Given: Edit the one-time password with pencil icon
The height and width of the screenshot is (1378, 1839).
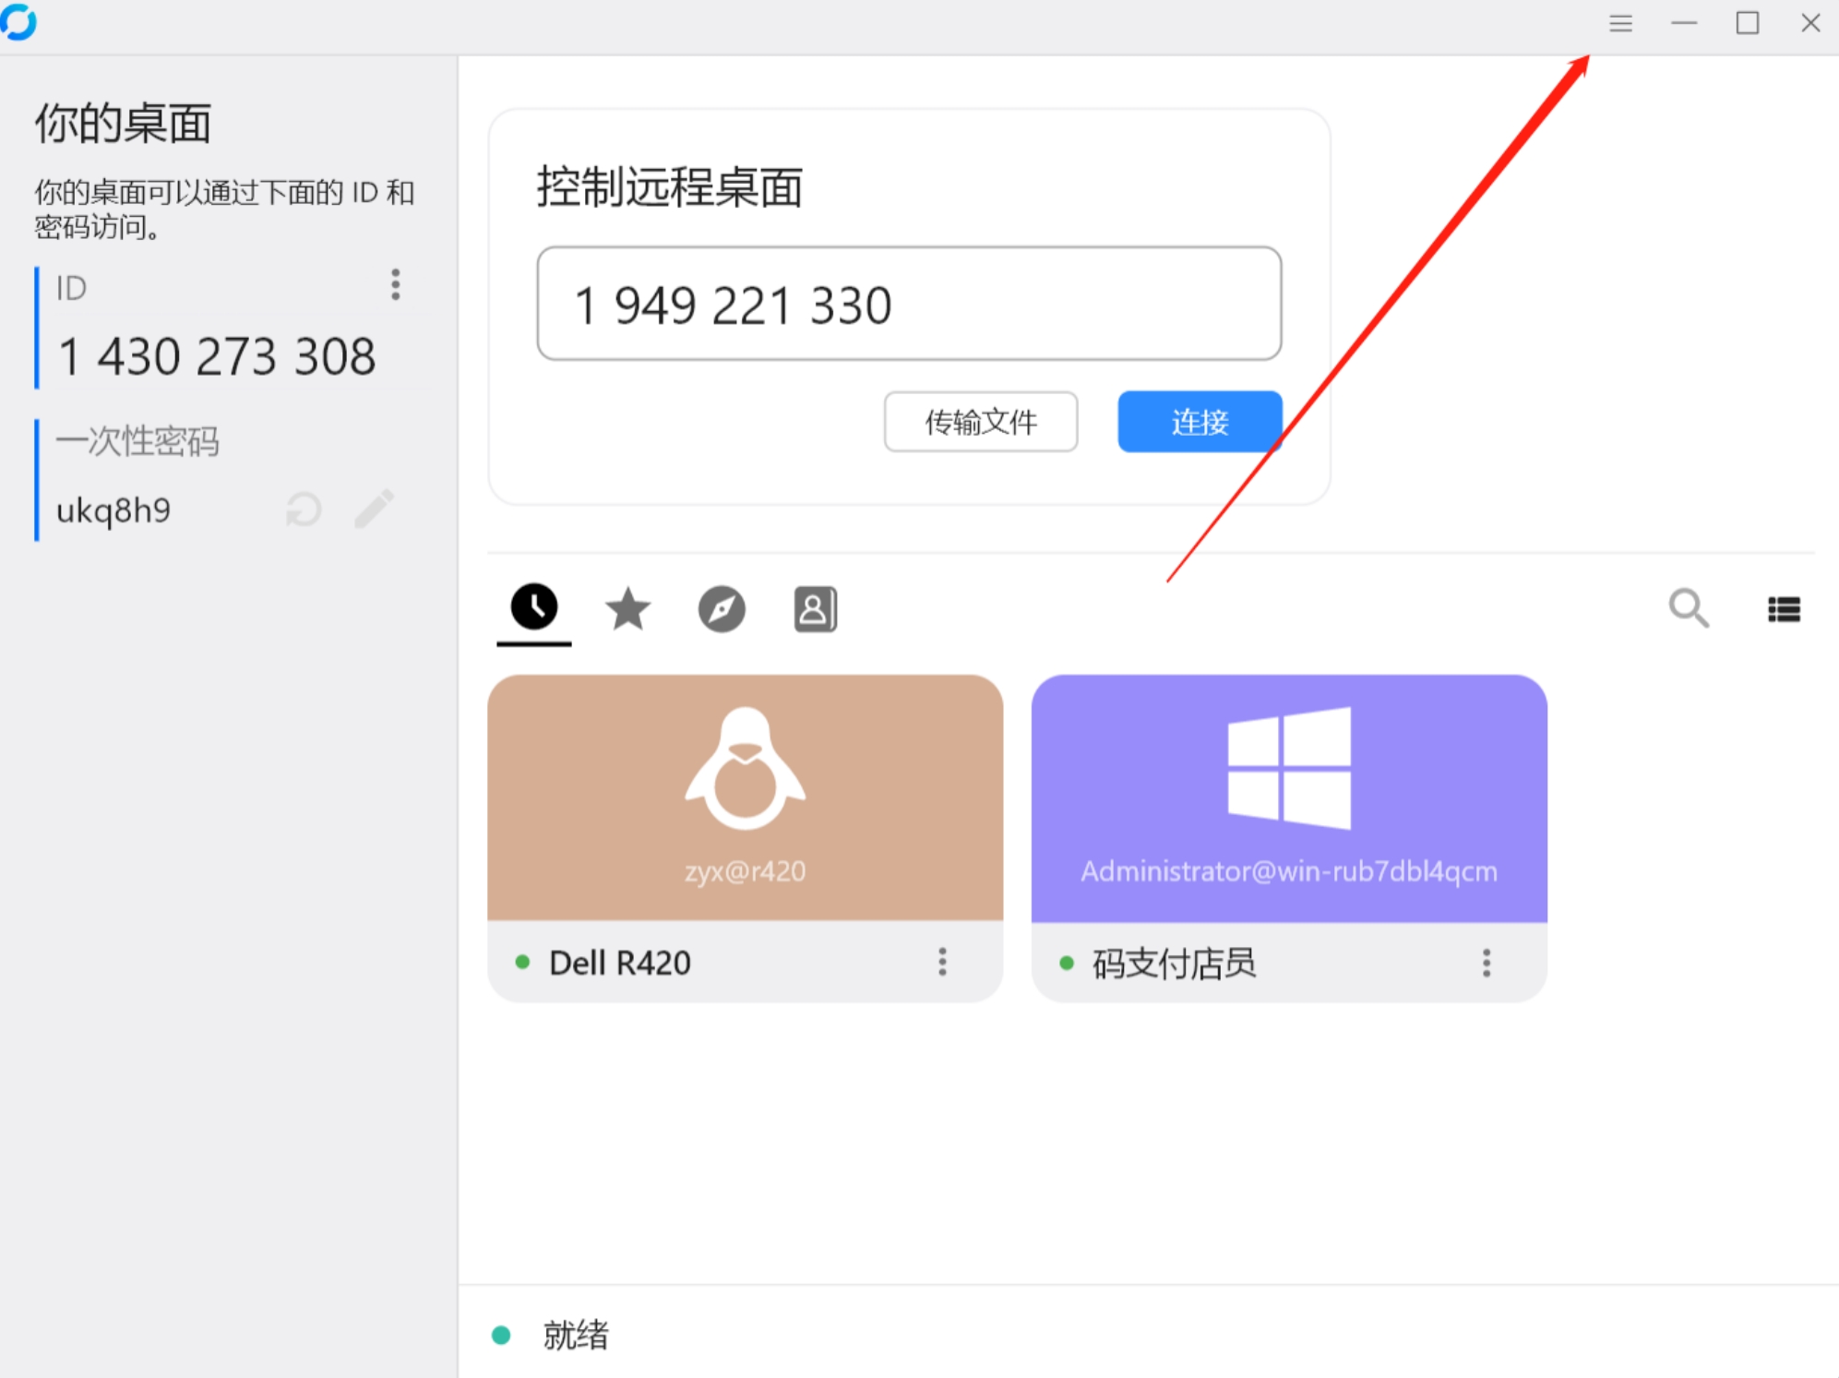Looking at the screenshot, I should point(374,509).
